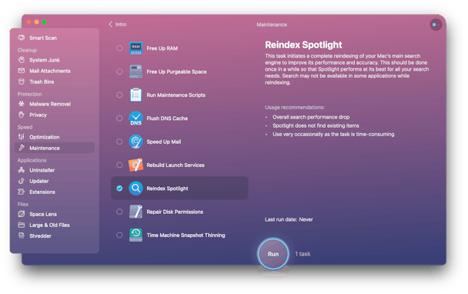
Task: Click the Malware Removal label
Action: [x=50, y=104]
